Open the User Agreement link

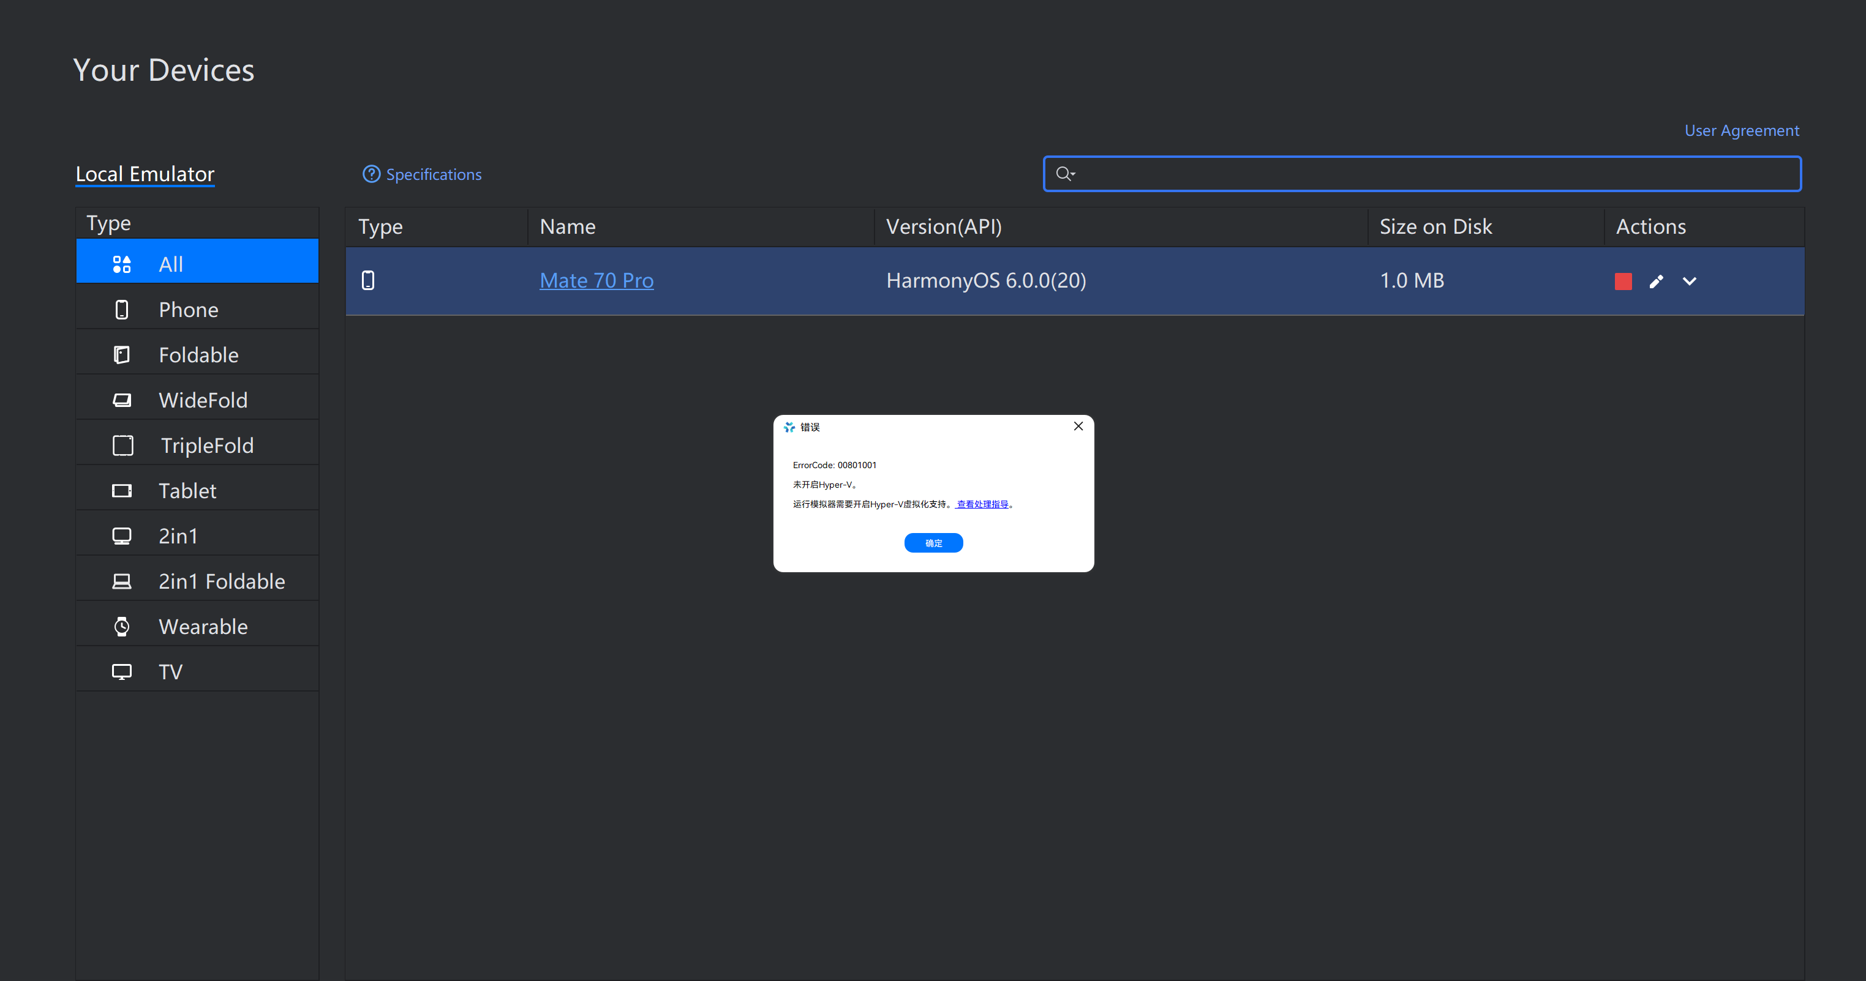(1740, 131)
